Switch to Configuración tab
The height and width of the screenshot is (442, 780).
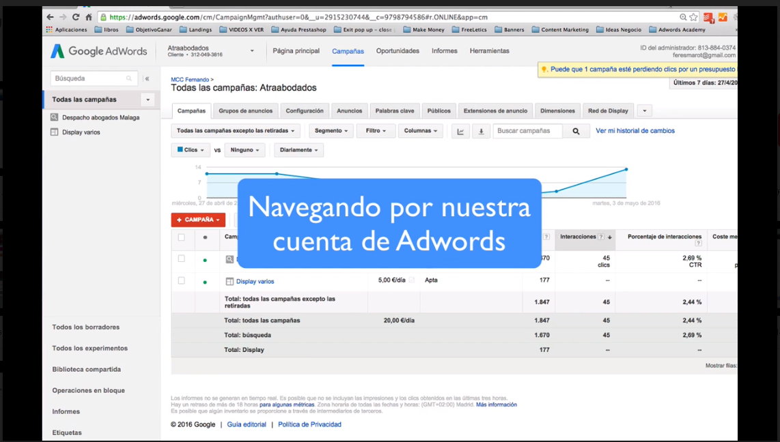305,110
